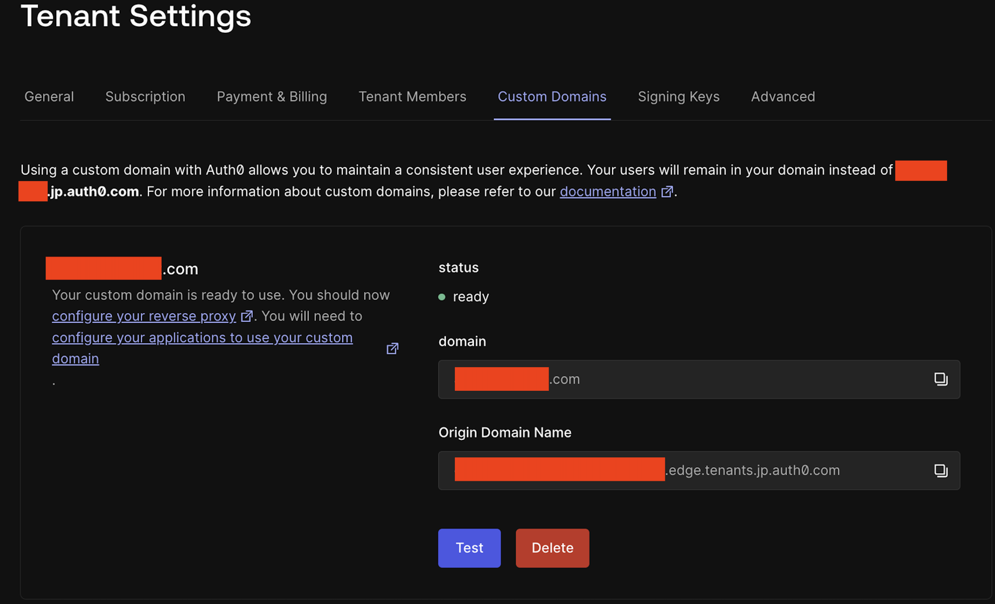The image size is (995, 604).
Task: Click external link icon beside custom domain link
Action: coord(392,348)
